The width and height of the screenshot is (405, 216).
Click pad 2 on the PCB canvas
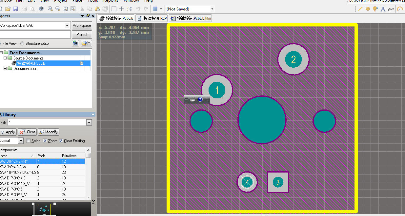(293, 59)
